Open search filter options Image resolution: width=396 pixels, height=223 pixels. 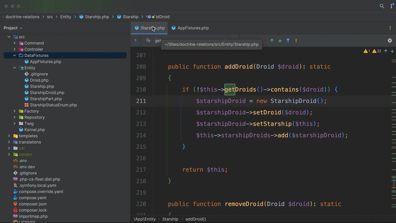pos(288,40)
